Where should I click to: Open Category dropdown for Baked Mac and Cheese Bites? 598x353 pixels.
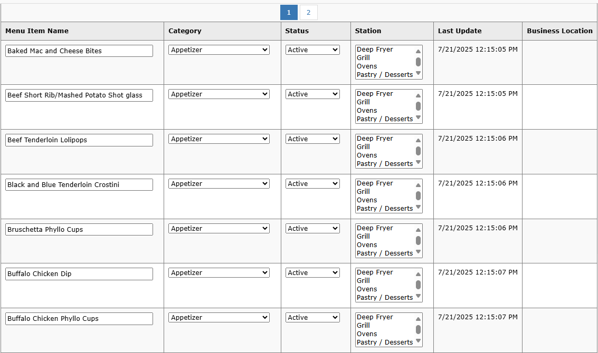pyautogui.click(x=219, y=50)
